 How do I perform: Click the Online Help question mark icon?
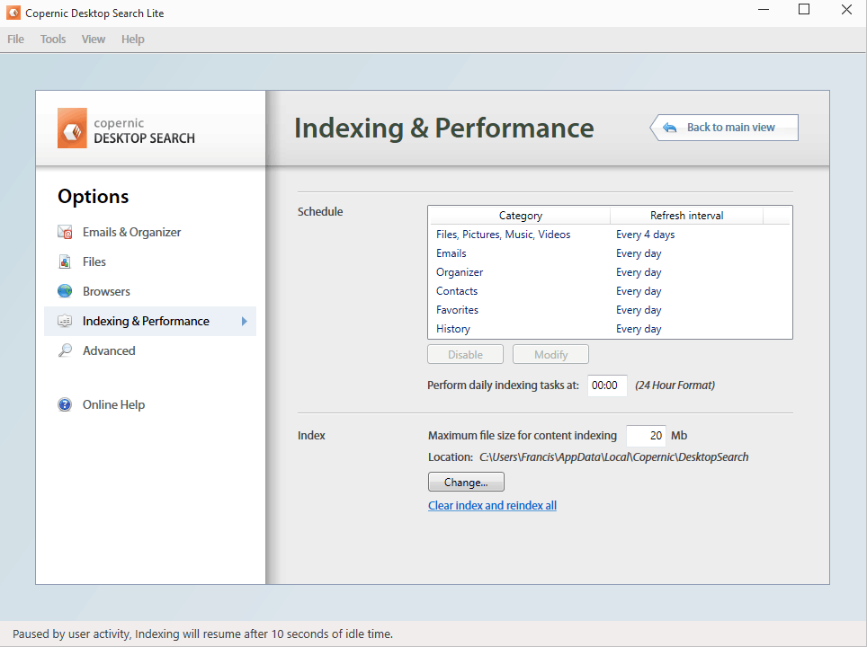(65, 404)
